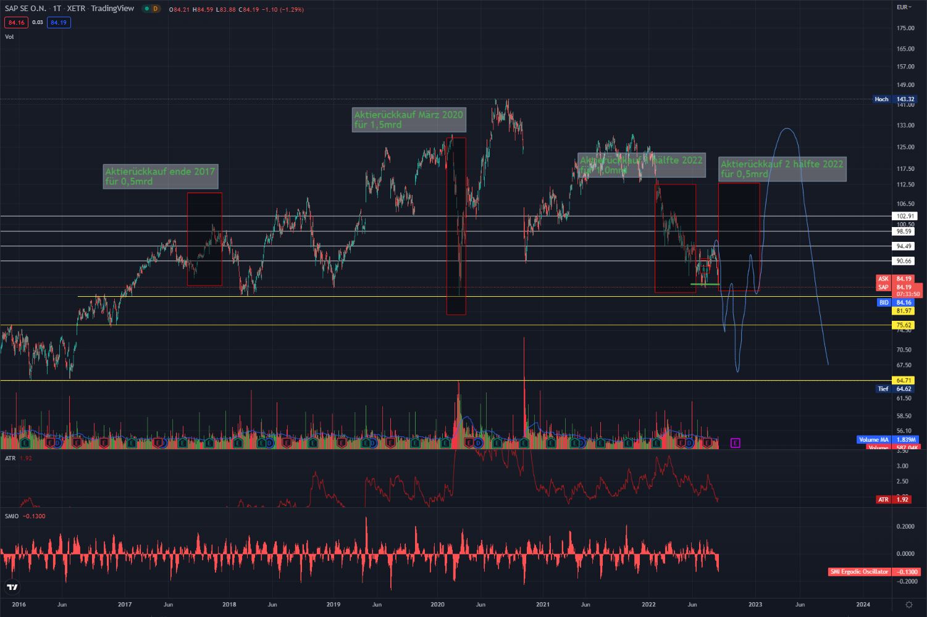Viewport: 927px width, 617px height.
Task: Click the 90.66 horizontal line price label
Action: pos(904,261)
